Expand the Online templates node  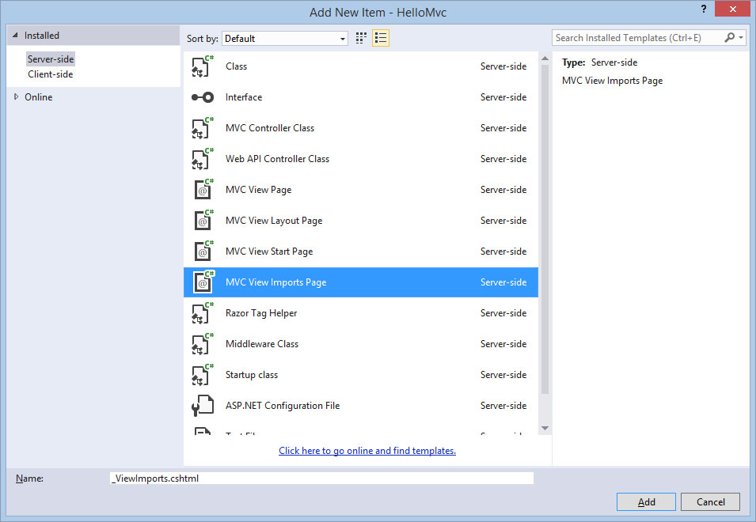pyautogui.click(x=15, y=97)
